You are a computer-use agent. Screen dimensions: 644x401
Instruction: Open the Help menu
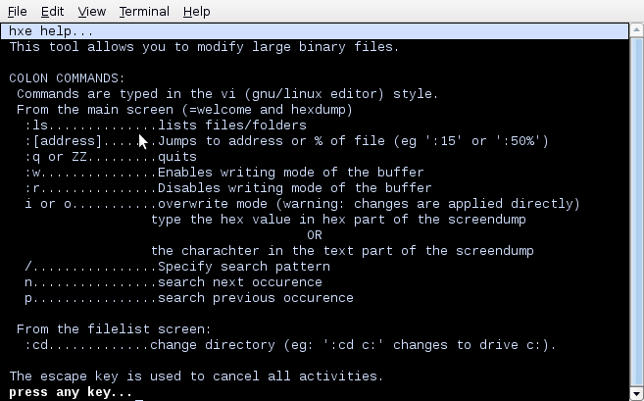(x=196, y=11)
